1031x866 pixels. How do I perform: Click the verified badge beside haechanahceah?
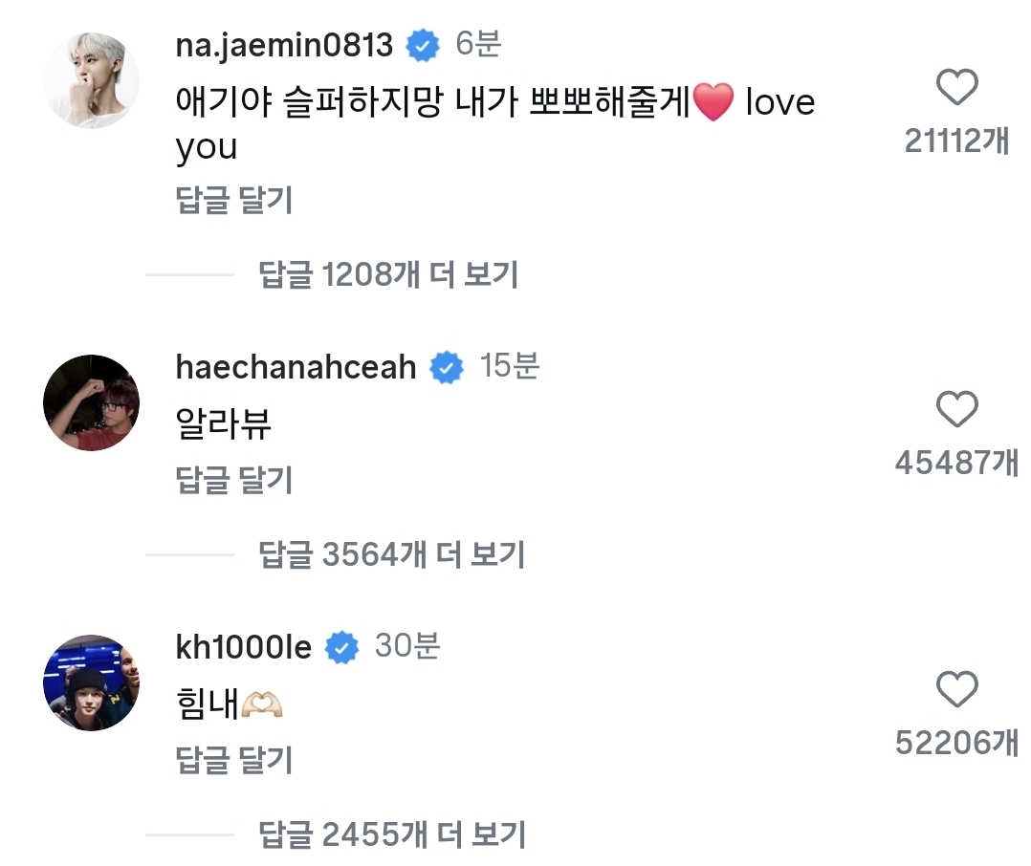pos(447,367)
